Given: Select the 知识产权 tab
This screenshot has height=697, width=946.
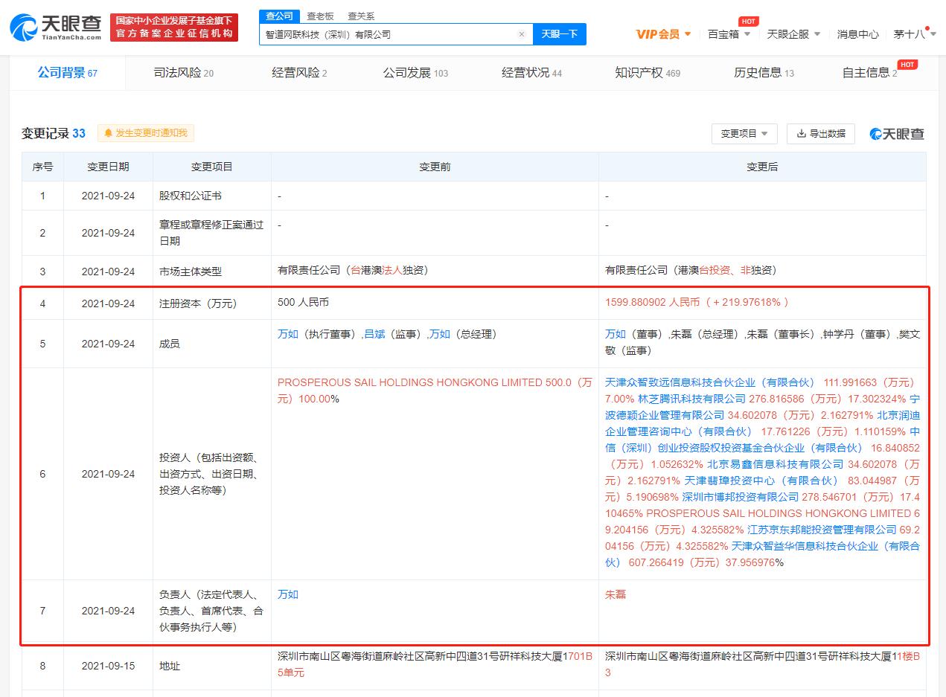Looking at the screenshot, I should 648,73.
